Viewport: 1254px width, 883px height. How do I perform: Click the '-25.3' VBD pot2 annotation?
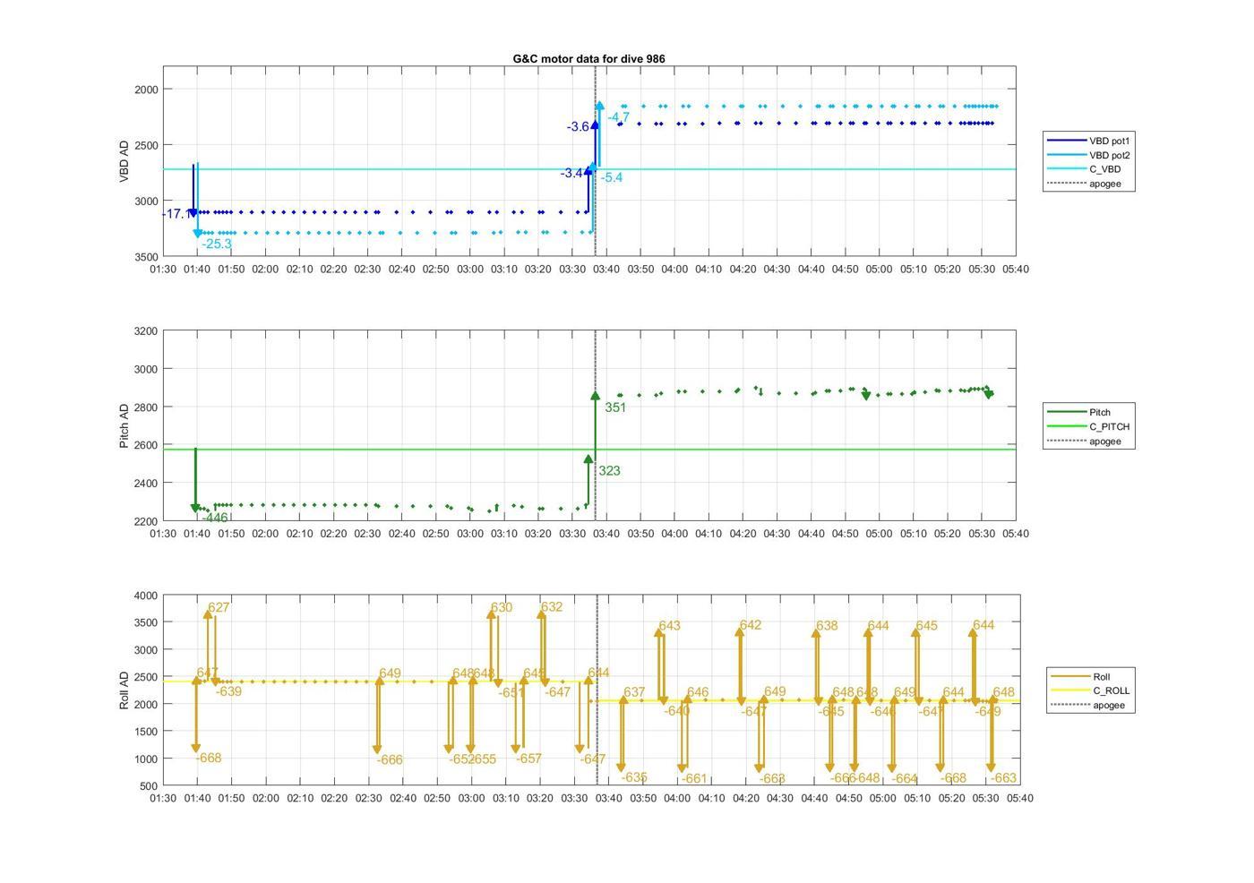[217, 244]
